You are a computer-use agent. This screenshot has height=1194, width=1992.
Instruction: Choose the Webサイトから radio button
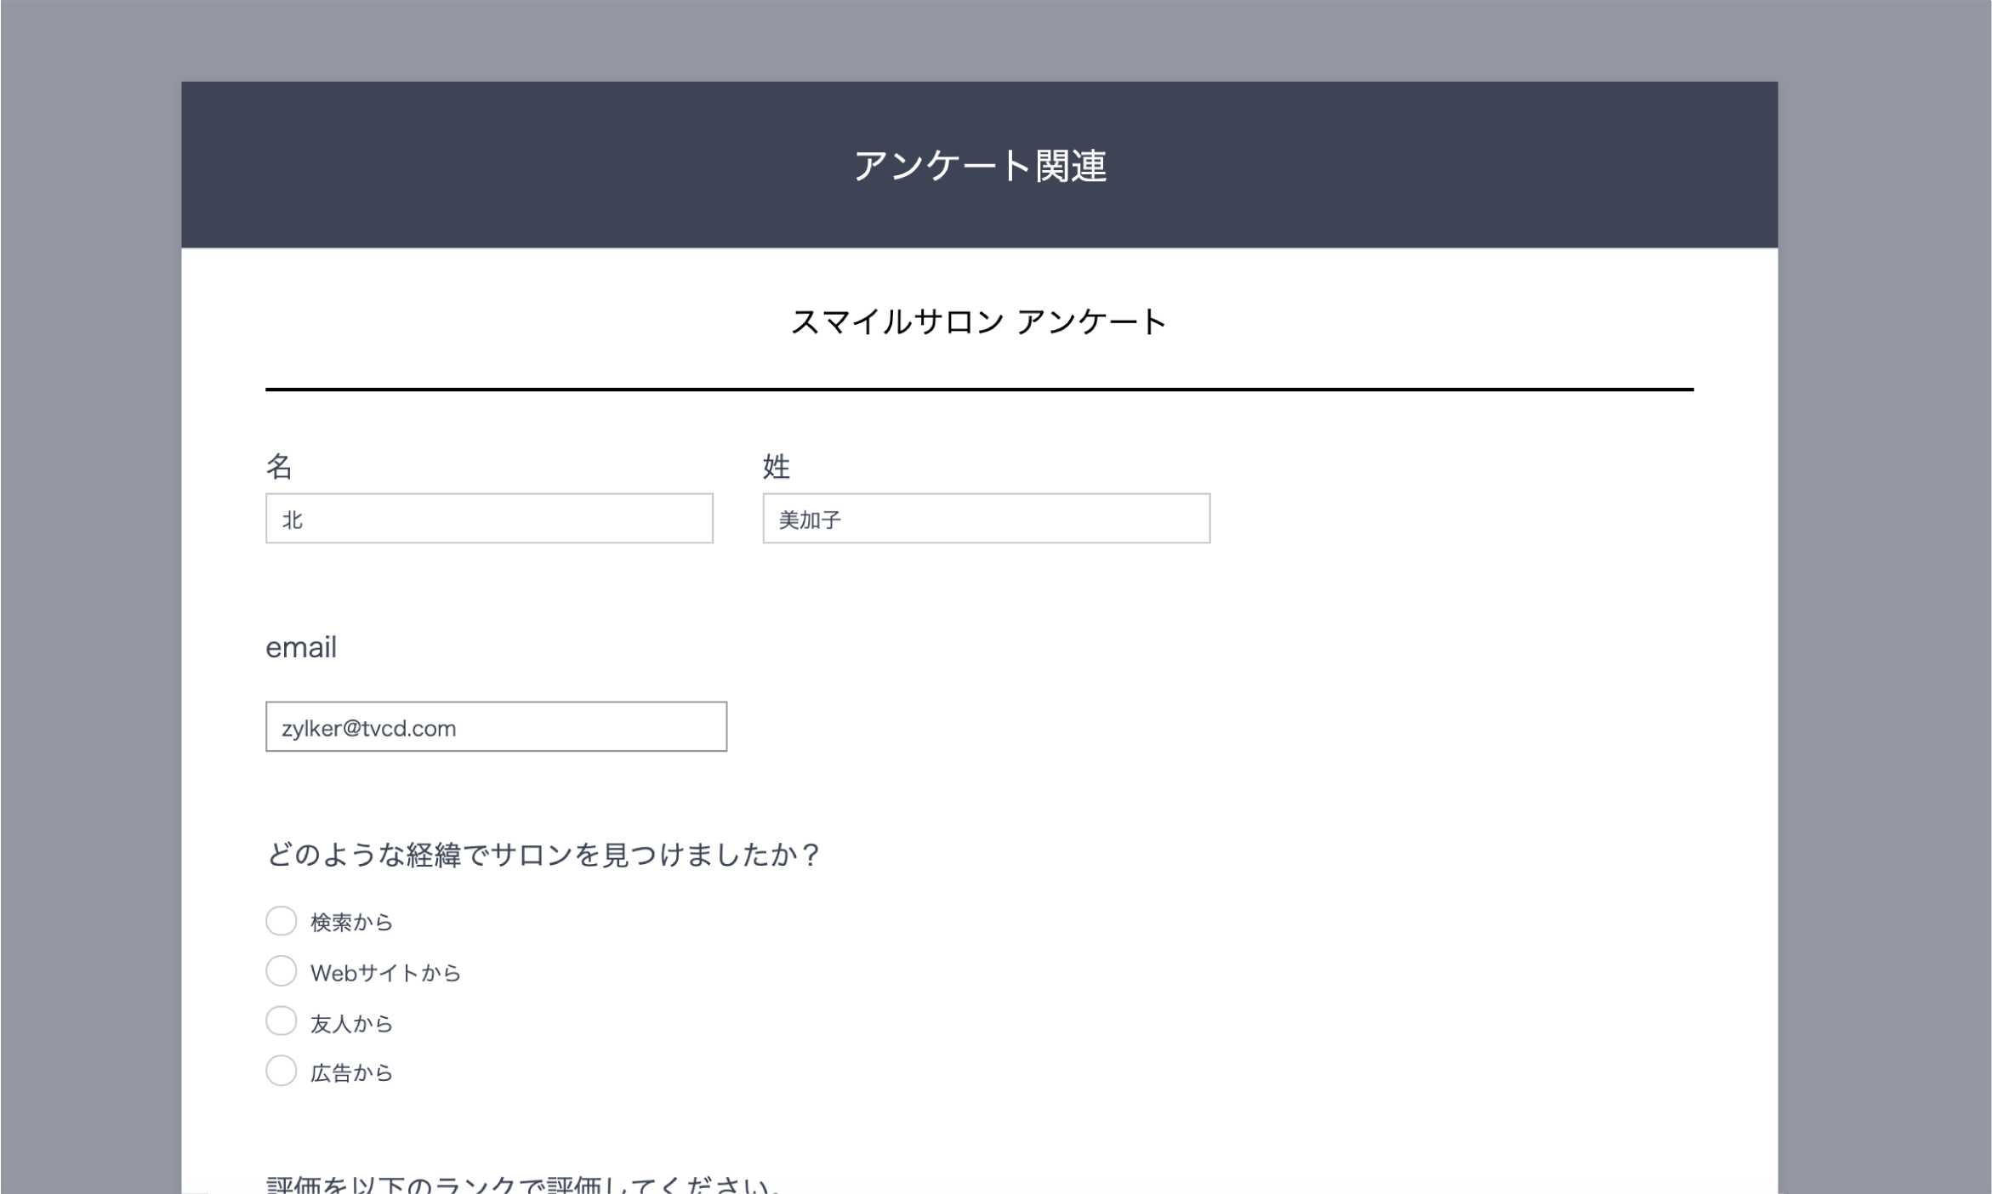point(281,971)
